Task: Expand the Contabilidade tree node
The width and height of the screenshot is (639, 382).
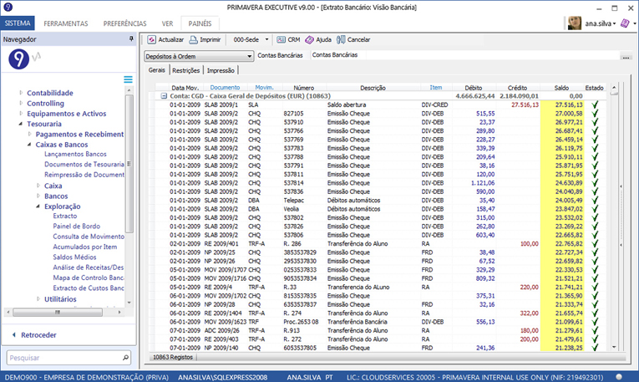Action: pyautogui.click(x=21, y=93)
